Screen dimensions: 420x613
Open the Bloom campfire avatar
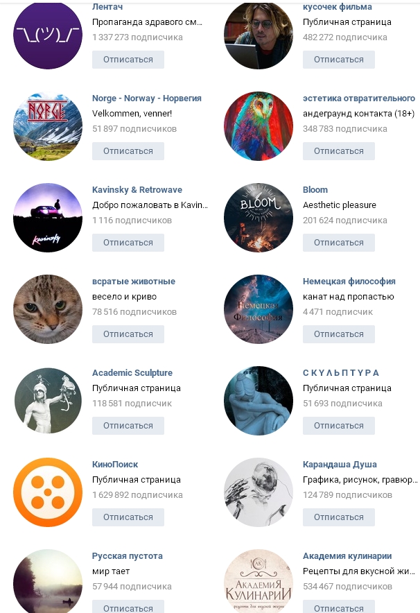(x=259, y=218)
